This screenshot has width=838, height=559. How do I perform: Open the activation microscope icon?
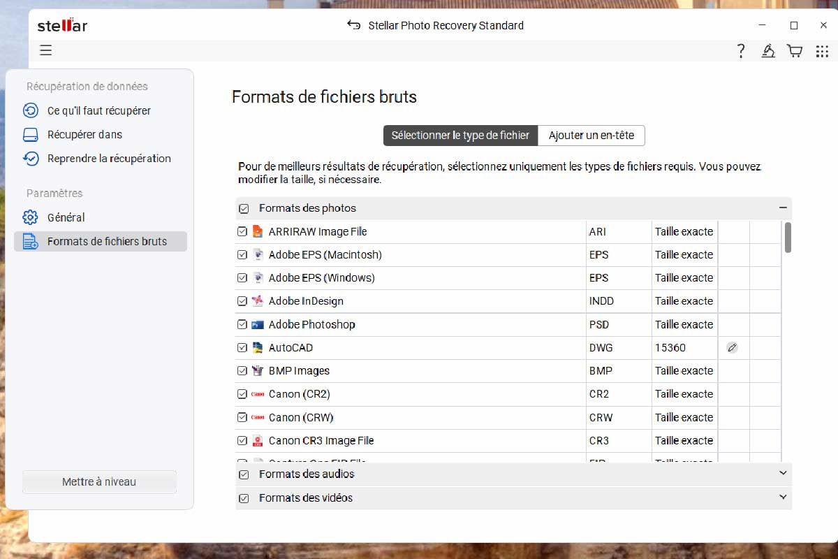(768, 51)
